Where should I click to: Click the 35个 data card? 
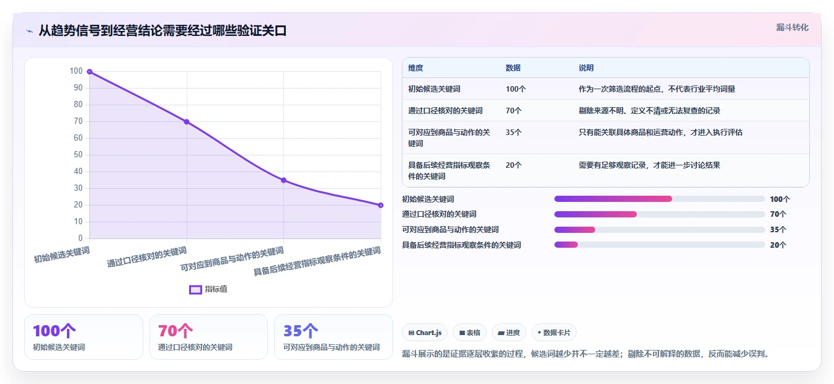[334, 336]
